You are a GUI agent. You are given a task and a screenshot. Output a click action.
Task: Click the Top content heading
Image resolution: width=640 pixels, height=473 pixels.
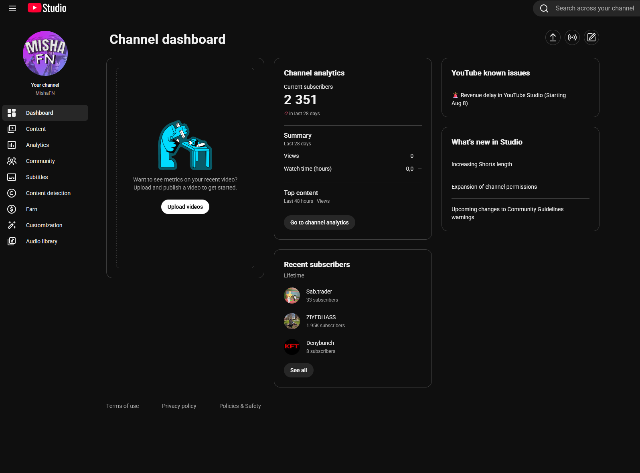[301, 193]
